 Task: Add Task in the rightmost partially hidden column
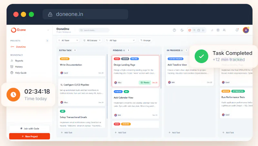pos(228,132)
